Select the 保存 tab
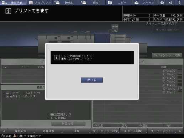Viewport: 184px width, 138px height. click(x=93, y=2)
